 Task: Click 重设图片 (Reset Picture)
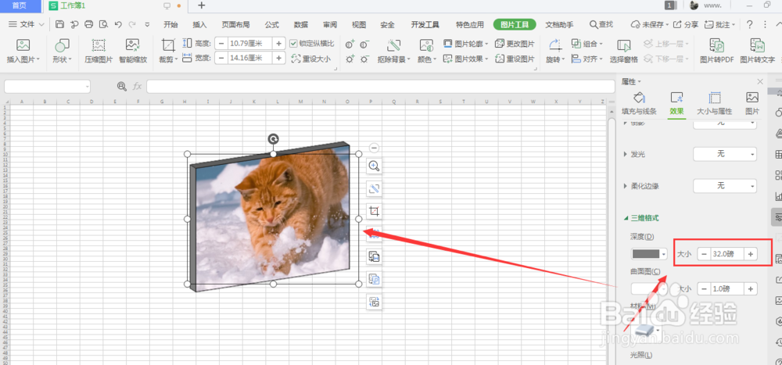click(x=515, y=59)
